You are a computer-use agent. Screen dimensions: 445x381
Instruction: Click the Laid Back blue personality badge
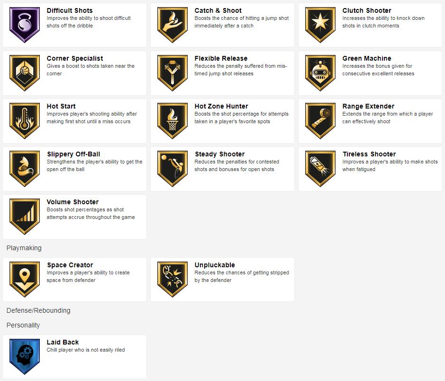pos(25,357)
